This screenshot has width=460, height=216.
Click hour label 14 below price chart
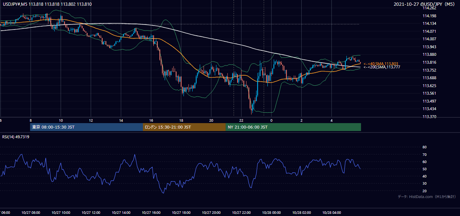pos(121,121)
